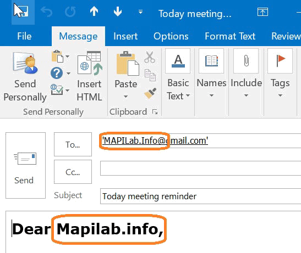Viewport: 301px width, 253px height.
Task: Click the Send Personally ribbon button
Action: pos(25,76)
